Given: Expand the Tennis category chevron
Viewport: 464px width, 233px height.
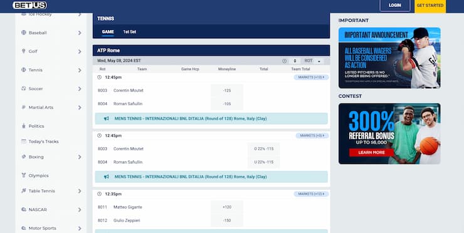Looking at the screenshot, I should (80, 70).
